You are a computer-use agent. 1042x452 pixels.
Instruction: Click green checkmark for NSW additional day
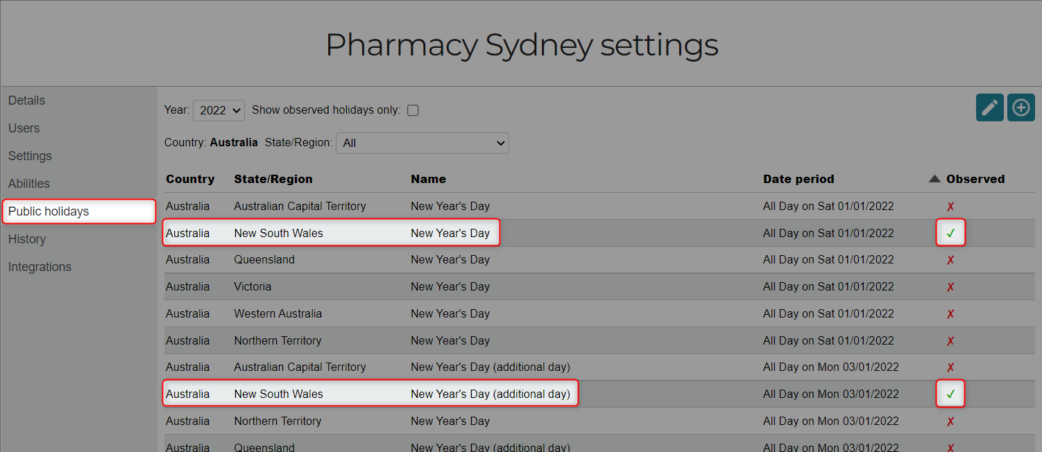(x=950, y=394)
